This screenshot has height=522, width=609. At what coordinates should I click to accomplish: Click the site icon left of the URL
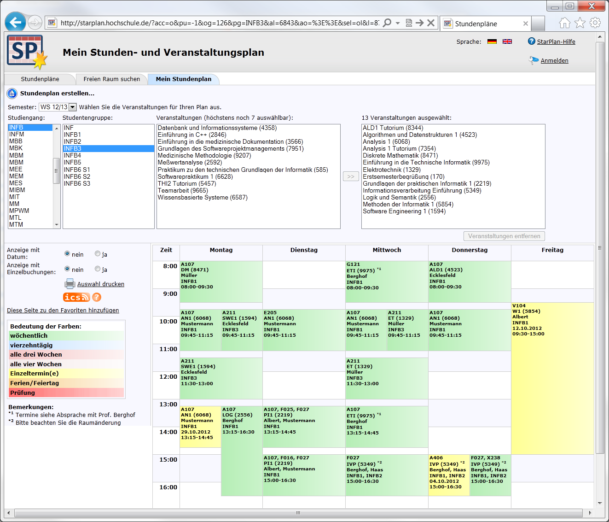click(52, 23)
